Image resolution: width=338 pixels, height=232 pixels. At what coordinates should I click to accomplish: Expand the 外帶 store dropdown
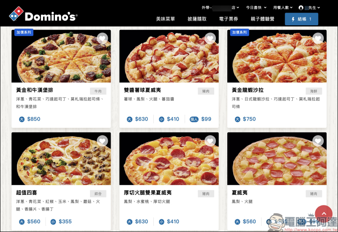(220, 8)
